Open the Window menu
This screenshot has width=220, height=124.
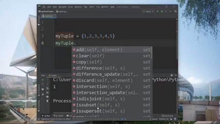point(105,7)
